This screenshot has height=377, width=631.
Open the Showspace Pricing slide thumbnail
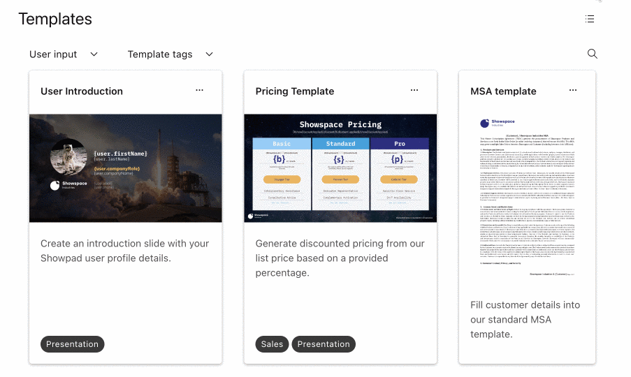340,168
